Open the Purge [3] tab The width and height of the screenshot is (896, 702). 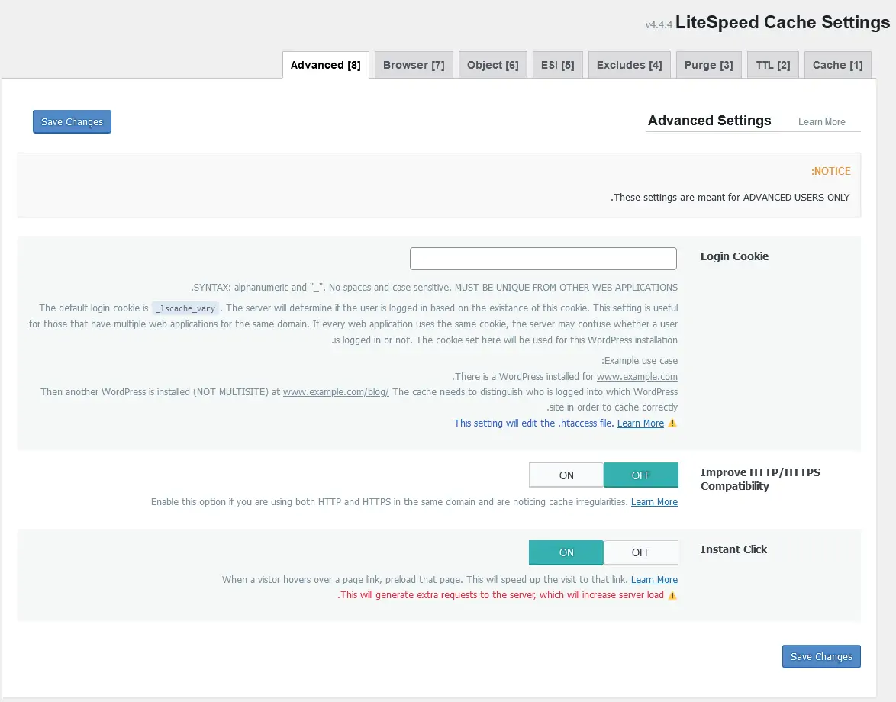[708, 65]
